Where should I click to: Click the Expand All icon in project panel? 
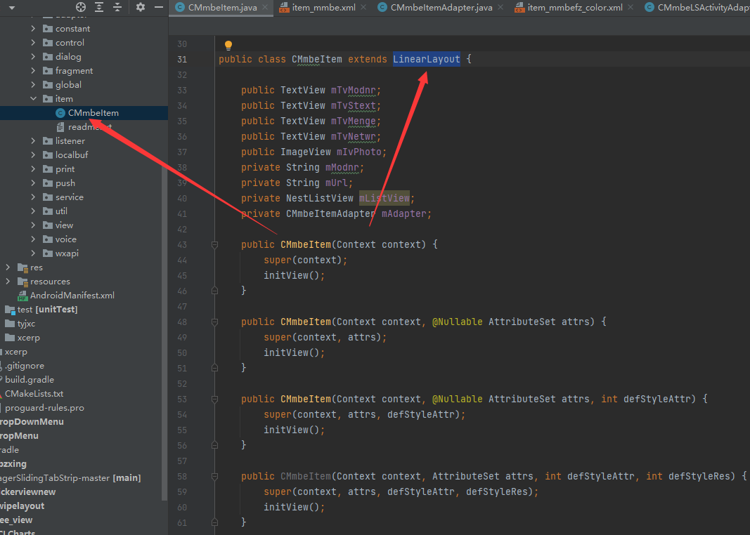[99, 7]
